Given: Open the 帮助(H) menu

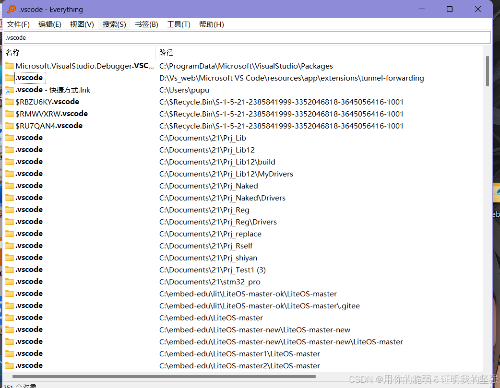Looking at the screenshot, I should tap(212, 24).
